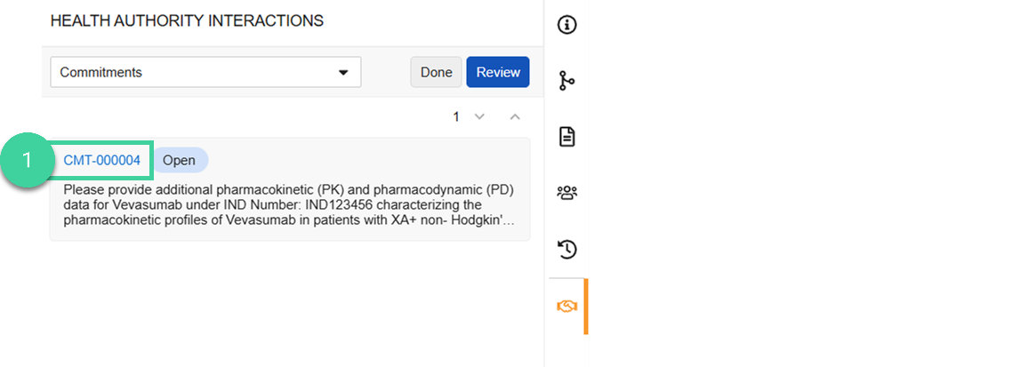Select the commitment card background area
This screenshot has width=1020, height=367.
click(290, 189)
